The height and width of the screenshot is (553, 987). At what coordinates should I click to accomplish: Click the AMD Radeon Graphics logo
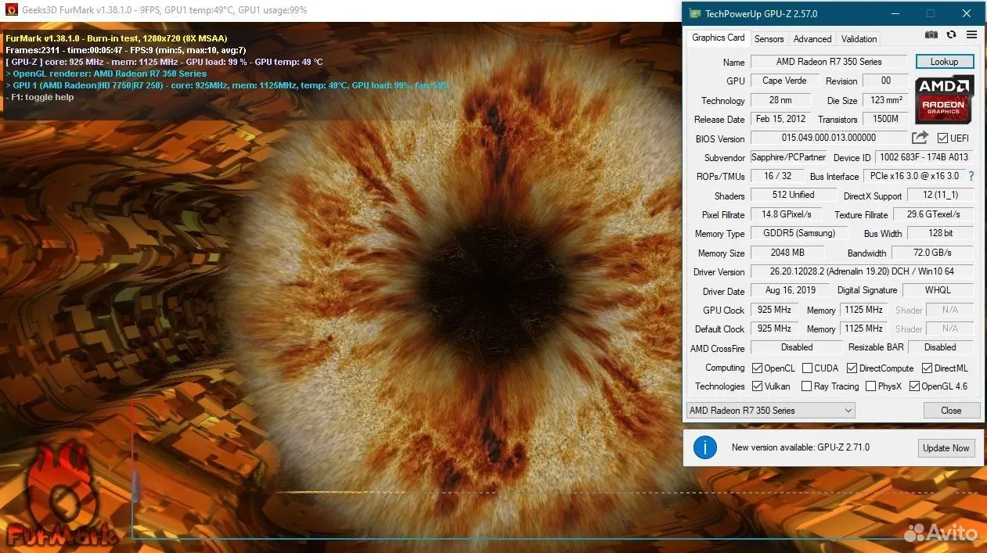pyautogui.click(x=945, y=99)
